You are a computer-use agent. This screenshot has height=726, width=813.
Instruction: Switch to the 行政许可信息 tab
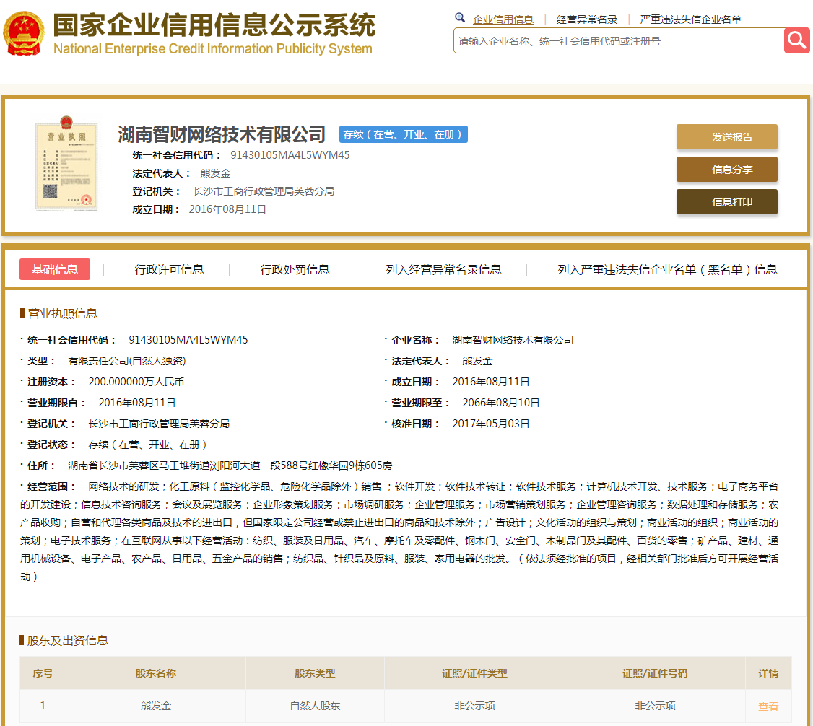(x=169, y=269)
